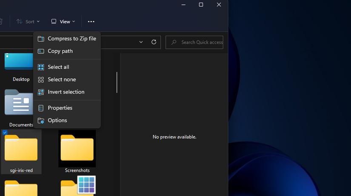Click the Documents folder label

point(21,125)
